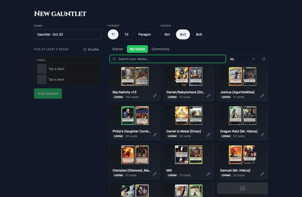Click the search magnifier icon
The width and height of the screenshot is (302, 197).
coord(114,59)
